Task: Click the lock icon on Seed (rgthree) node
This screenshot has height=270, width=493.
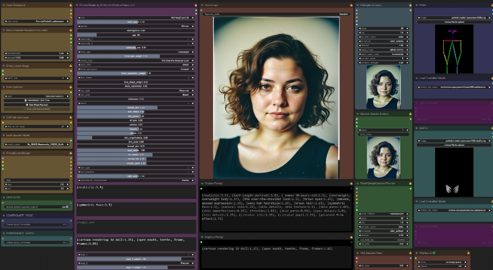Action: coord(71,87)
